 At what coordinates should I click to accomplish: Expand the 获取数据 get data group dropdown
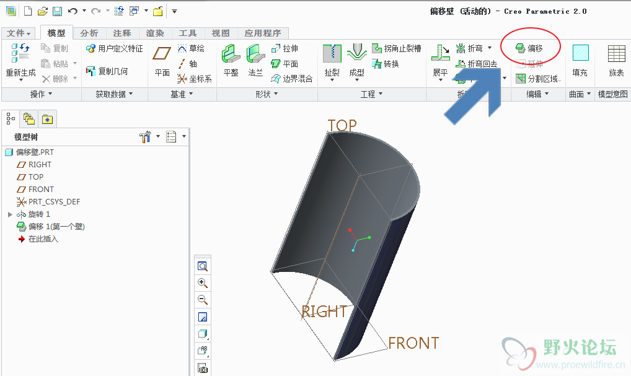tap(115, 94)
